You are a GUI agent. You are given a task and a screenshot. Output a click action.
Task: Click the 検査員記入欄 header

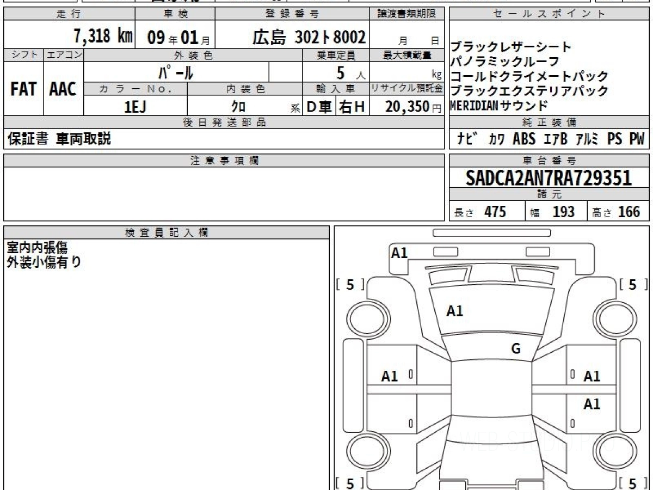(x=167, y=232)
